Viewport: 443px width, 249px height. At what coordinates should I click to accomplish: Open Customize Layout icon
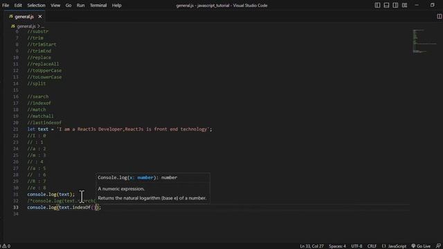pyautogui.click(x=404, y=5)
